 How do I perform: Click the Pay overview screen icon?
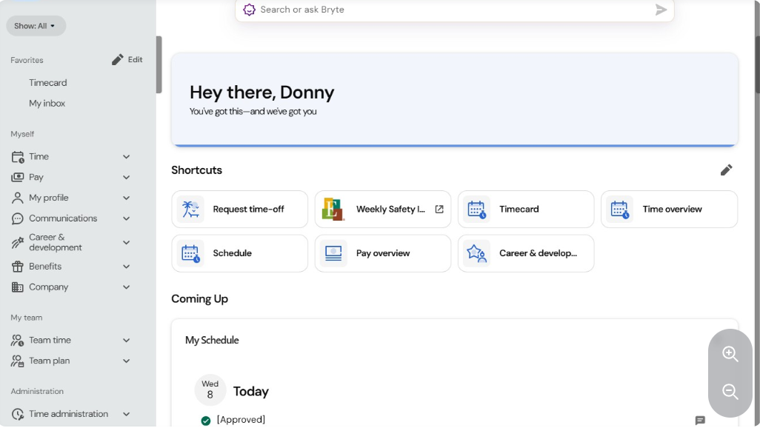coord(333,253)
